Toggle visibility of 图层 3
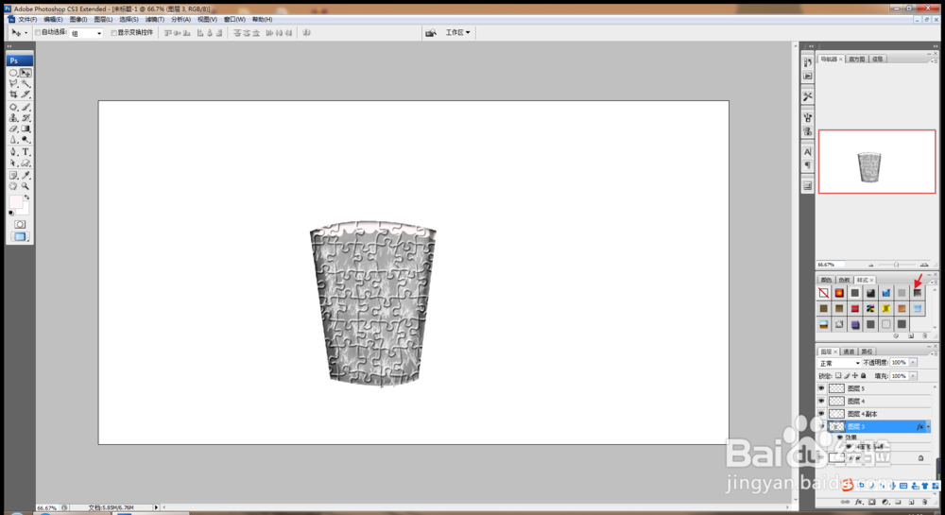 [x=821, y=426]
